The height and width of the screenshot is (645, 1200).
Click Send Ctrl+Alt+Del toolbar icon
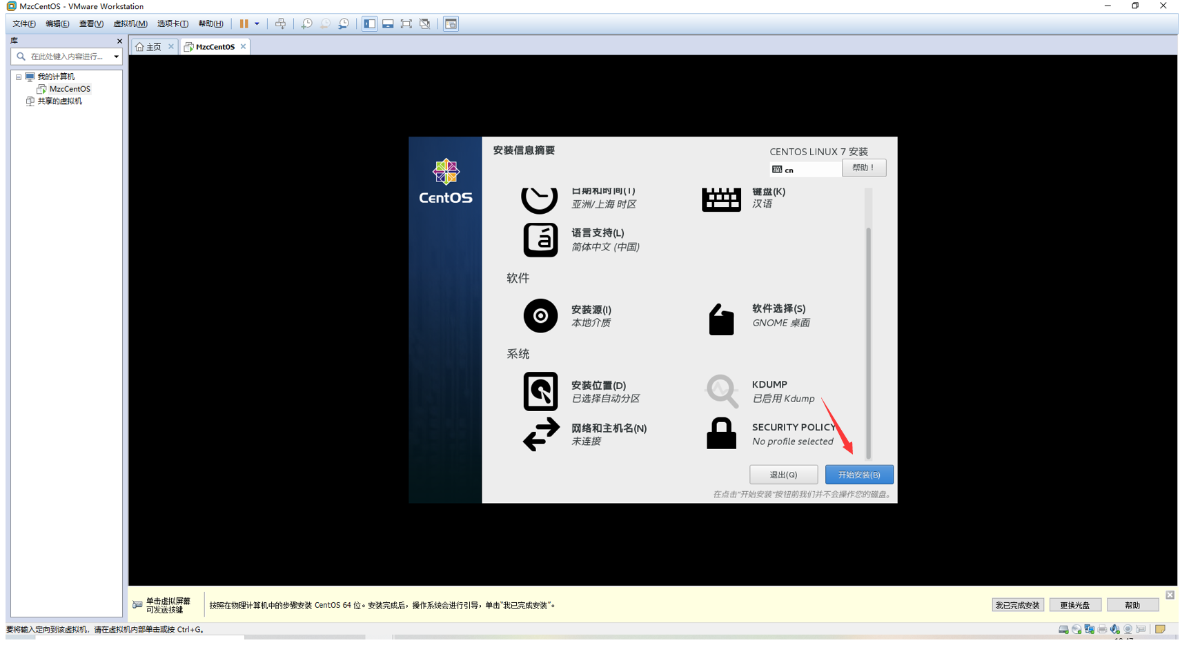click(x=280, y=23)
